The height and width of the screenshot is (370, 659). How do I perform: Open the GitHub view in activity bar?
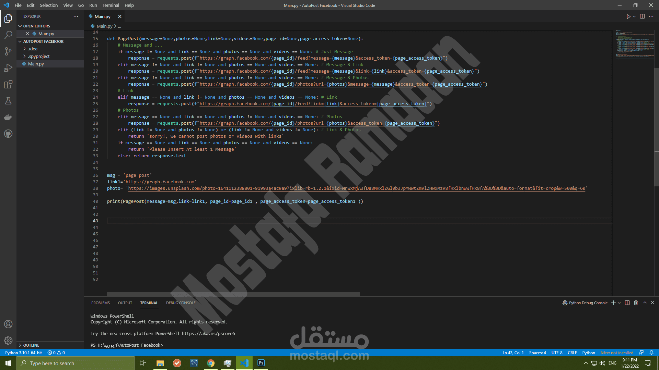[8, 134]
